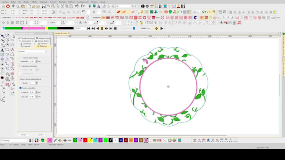The height and width of the screenshot is (160, 285).
Task: Choose the Lettering "A" tool
Action: [2, 50]
